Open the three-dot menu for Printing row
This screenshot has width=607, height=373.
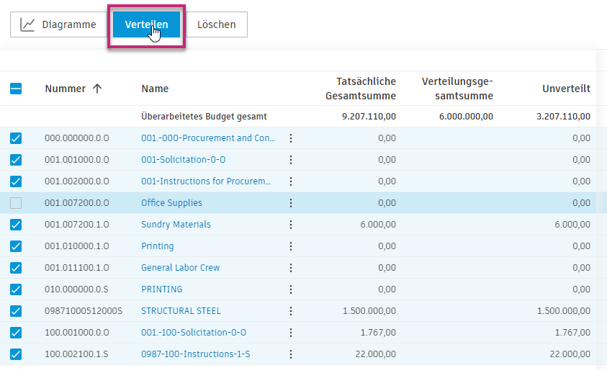tap(291, 246)
